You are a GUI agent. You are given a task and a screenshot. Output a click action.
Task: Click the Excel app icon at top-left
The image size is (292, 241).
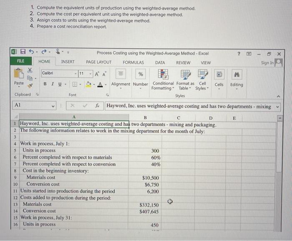pos(14,52)
